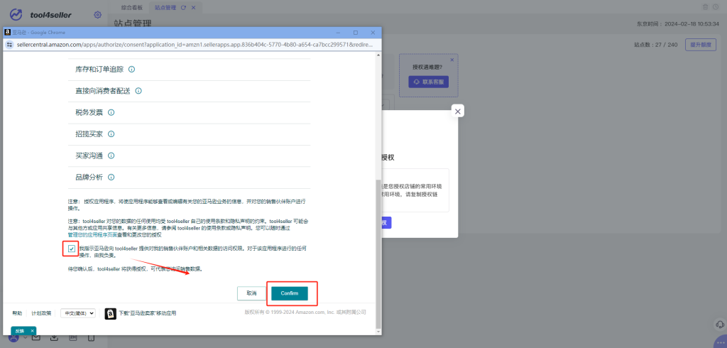Screen dimensions: 727x348
Task: Click the 东京时间 timestamp text
Action: pyautogui.click(x=679, y=23)
